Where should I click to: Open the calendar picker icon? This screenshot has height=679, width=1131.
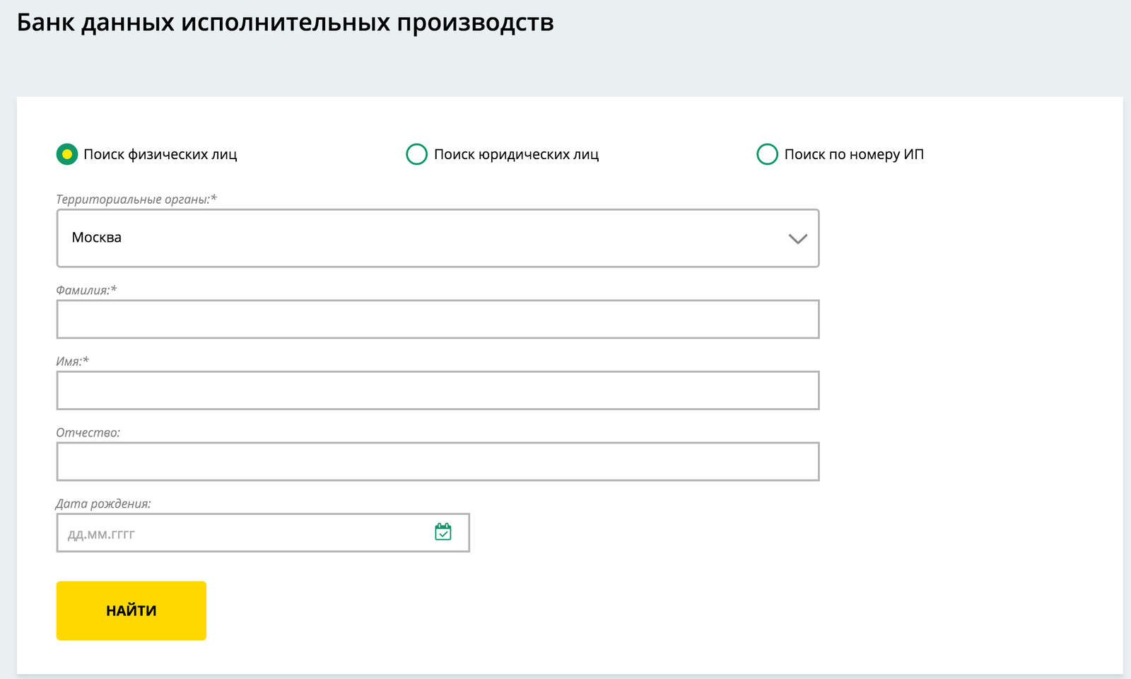pyautogui.click(x=443, y=532)
